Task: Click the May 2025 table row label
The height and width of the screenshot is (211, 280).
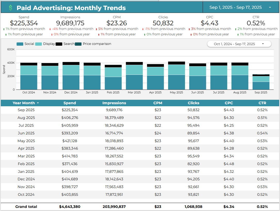Action: pos(26,141)
